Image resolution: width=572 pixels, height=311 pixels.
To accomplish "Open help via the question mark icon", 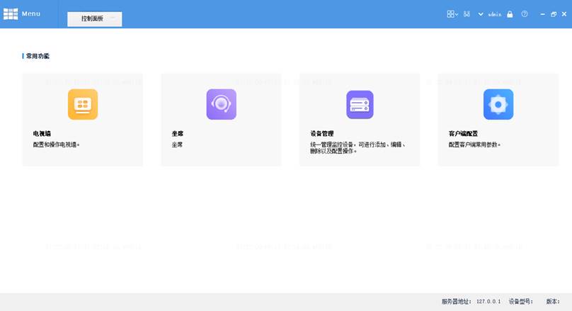I will click(x=525, y=14).
